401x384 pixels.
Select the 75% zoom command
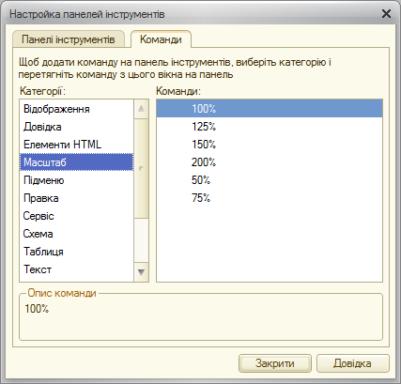tap(270, 198)
